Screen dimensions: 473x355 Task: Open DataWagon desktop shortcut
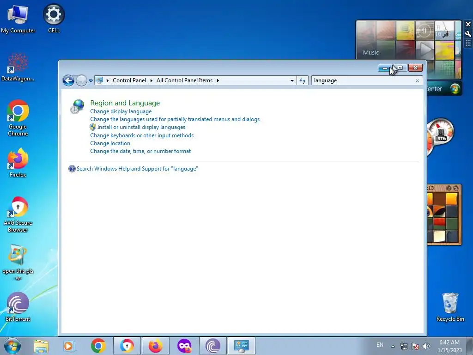click(18, 67)
